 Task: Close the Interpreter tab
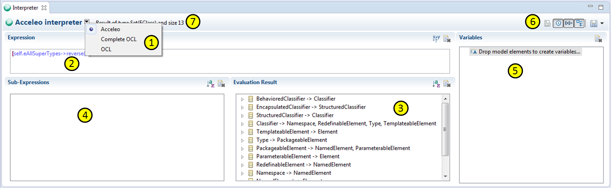tap(44, 7)
